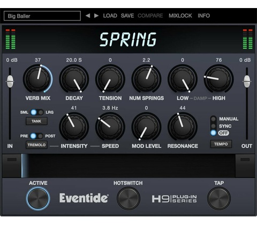Click the left ribbon end button
Image resolution: width=257 pixels, height=225 pixels.
coord(12,166)
